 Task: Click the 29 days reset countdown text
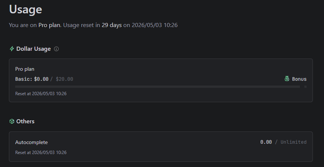click(112, 26)
